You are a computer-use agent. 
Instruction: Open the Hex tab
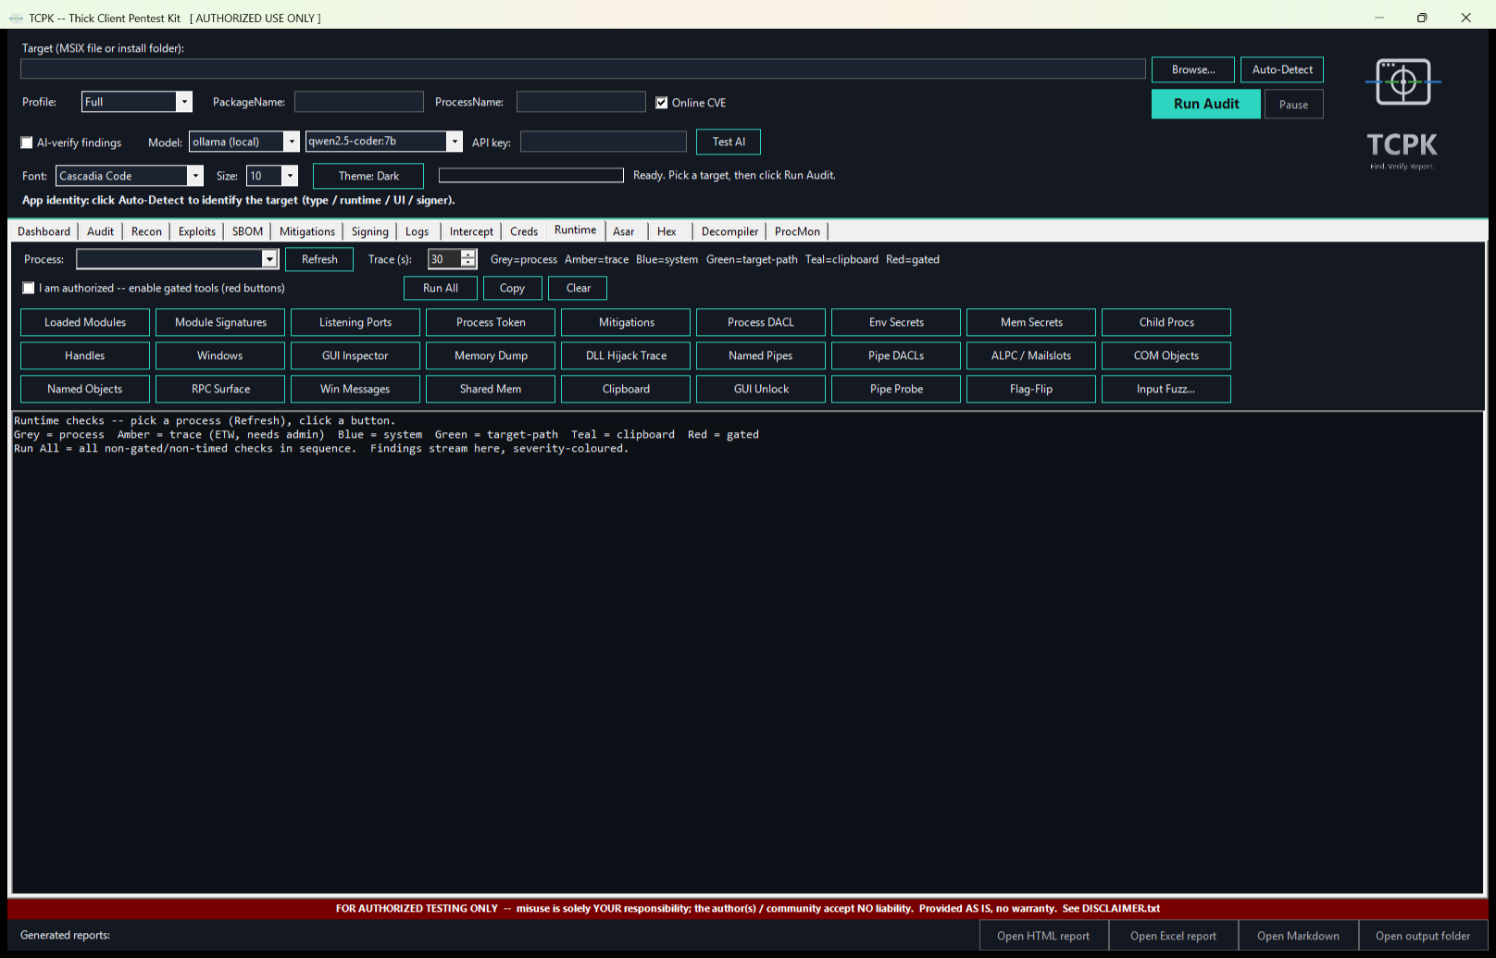click(x=667, y=231)
